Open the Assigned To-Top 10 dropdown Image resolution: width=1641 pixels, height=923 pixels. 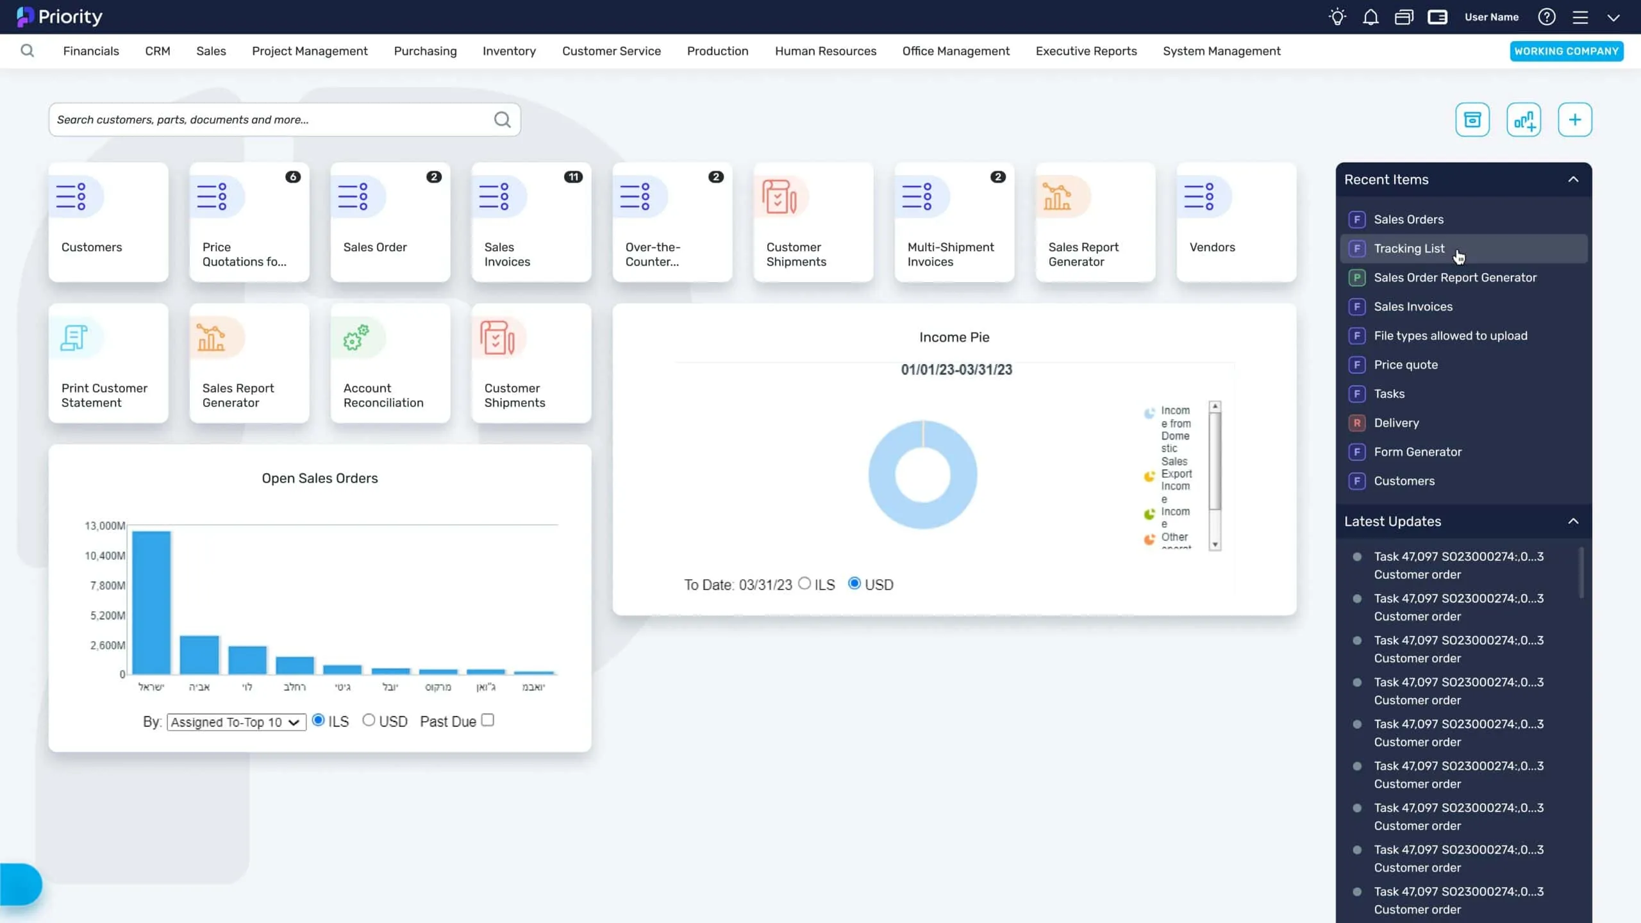(x=236, y=722)
